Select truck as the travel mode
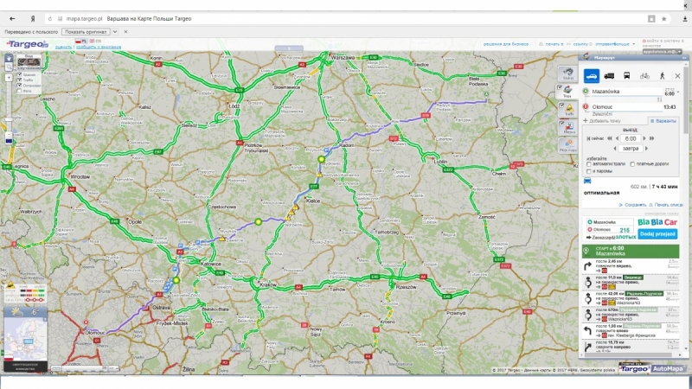This screenshot has width=692, height=389. click(x=609, y=75)
